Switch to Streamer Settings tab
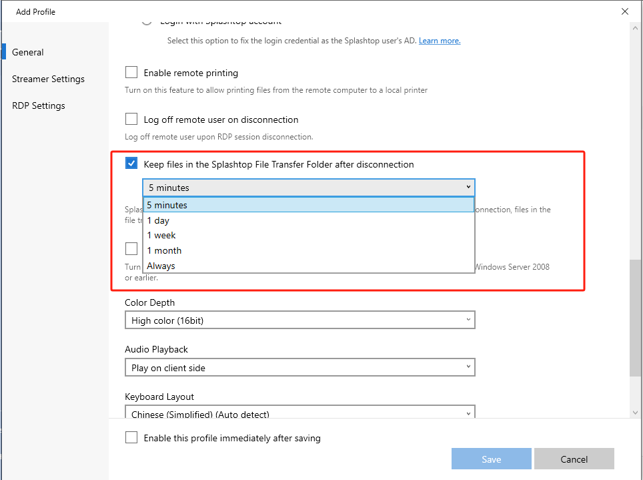This screenshot has height=480, width=643. tap(48, 79)
